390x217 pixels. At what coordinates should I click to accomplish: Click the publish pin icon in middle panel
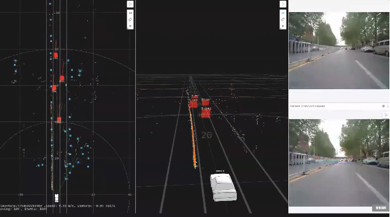[x=283, y=26]
